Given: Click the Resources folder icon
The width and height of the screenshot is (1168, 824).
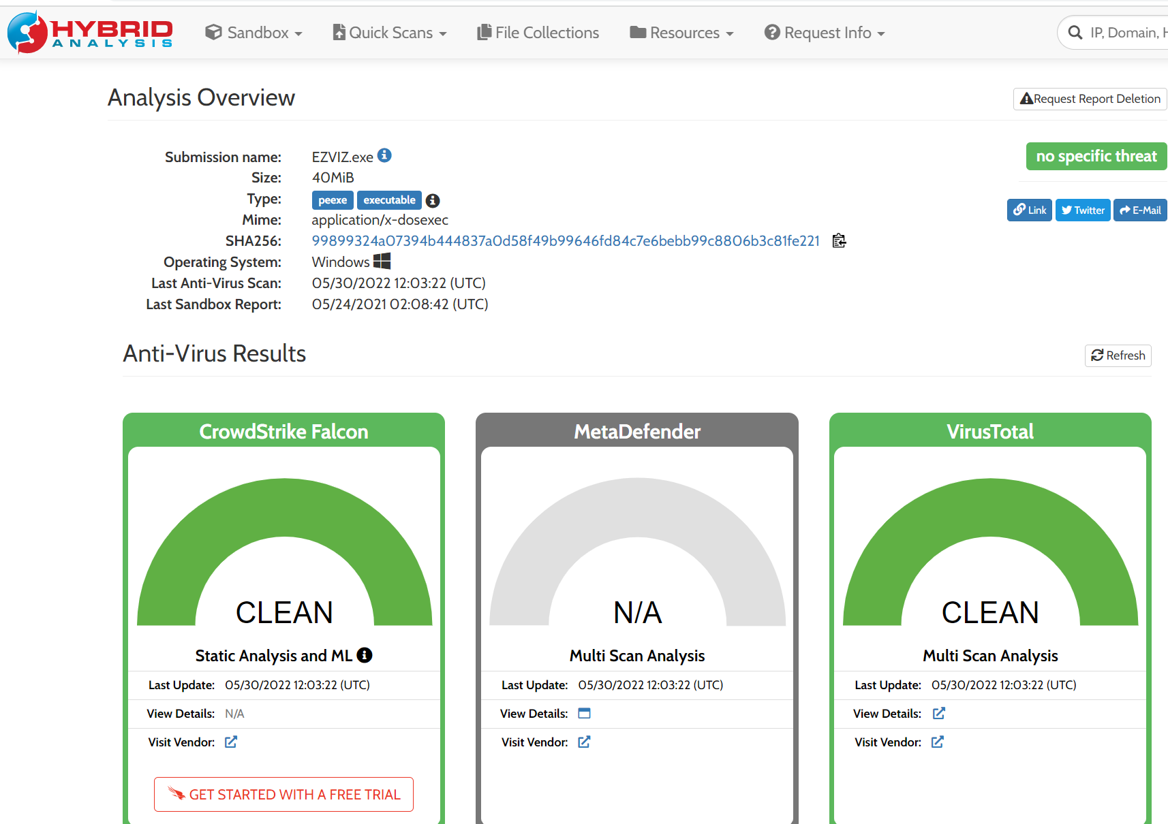Looking at the screenshot, I should tap(638, 32).
